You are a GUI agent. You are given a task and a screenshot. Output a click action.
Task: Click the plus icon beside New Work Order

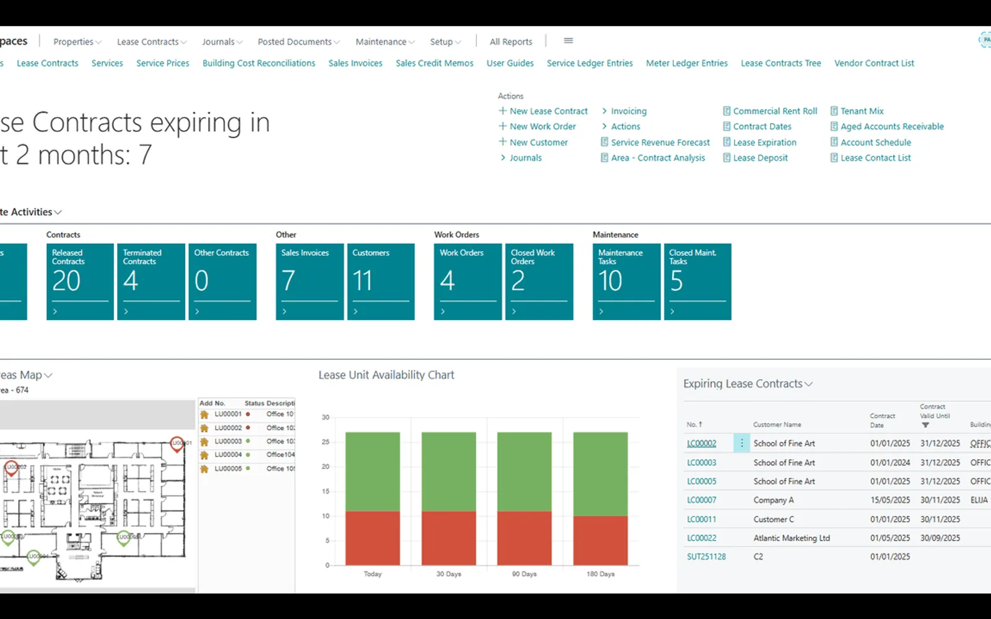(502, 126)
